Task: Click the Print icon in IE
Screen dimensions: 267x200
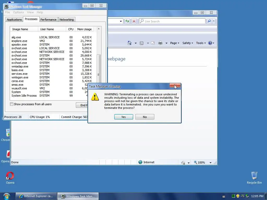Action: (x=160, y=43)
